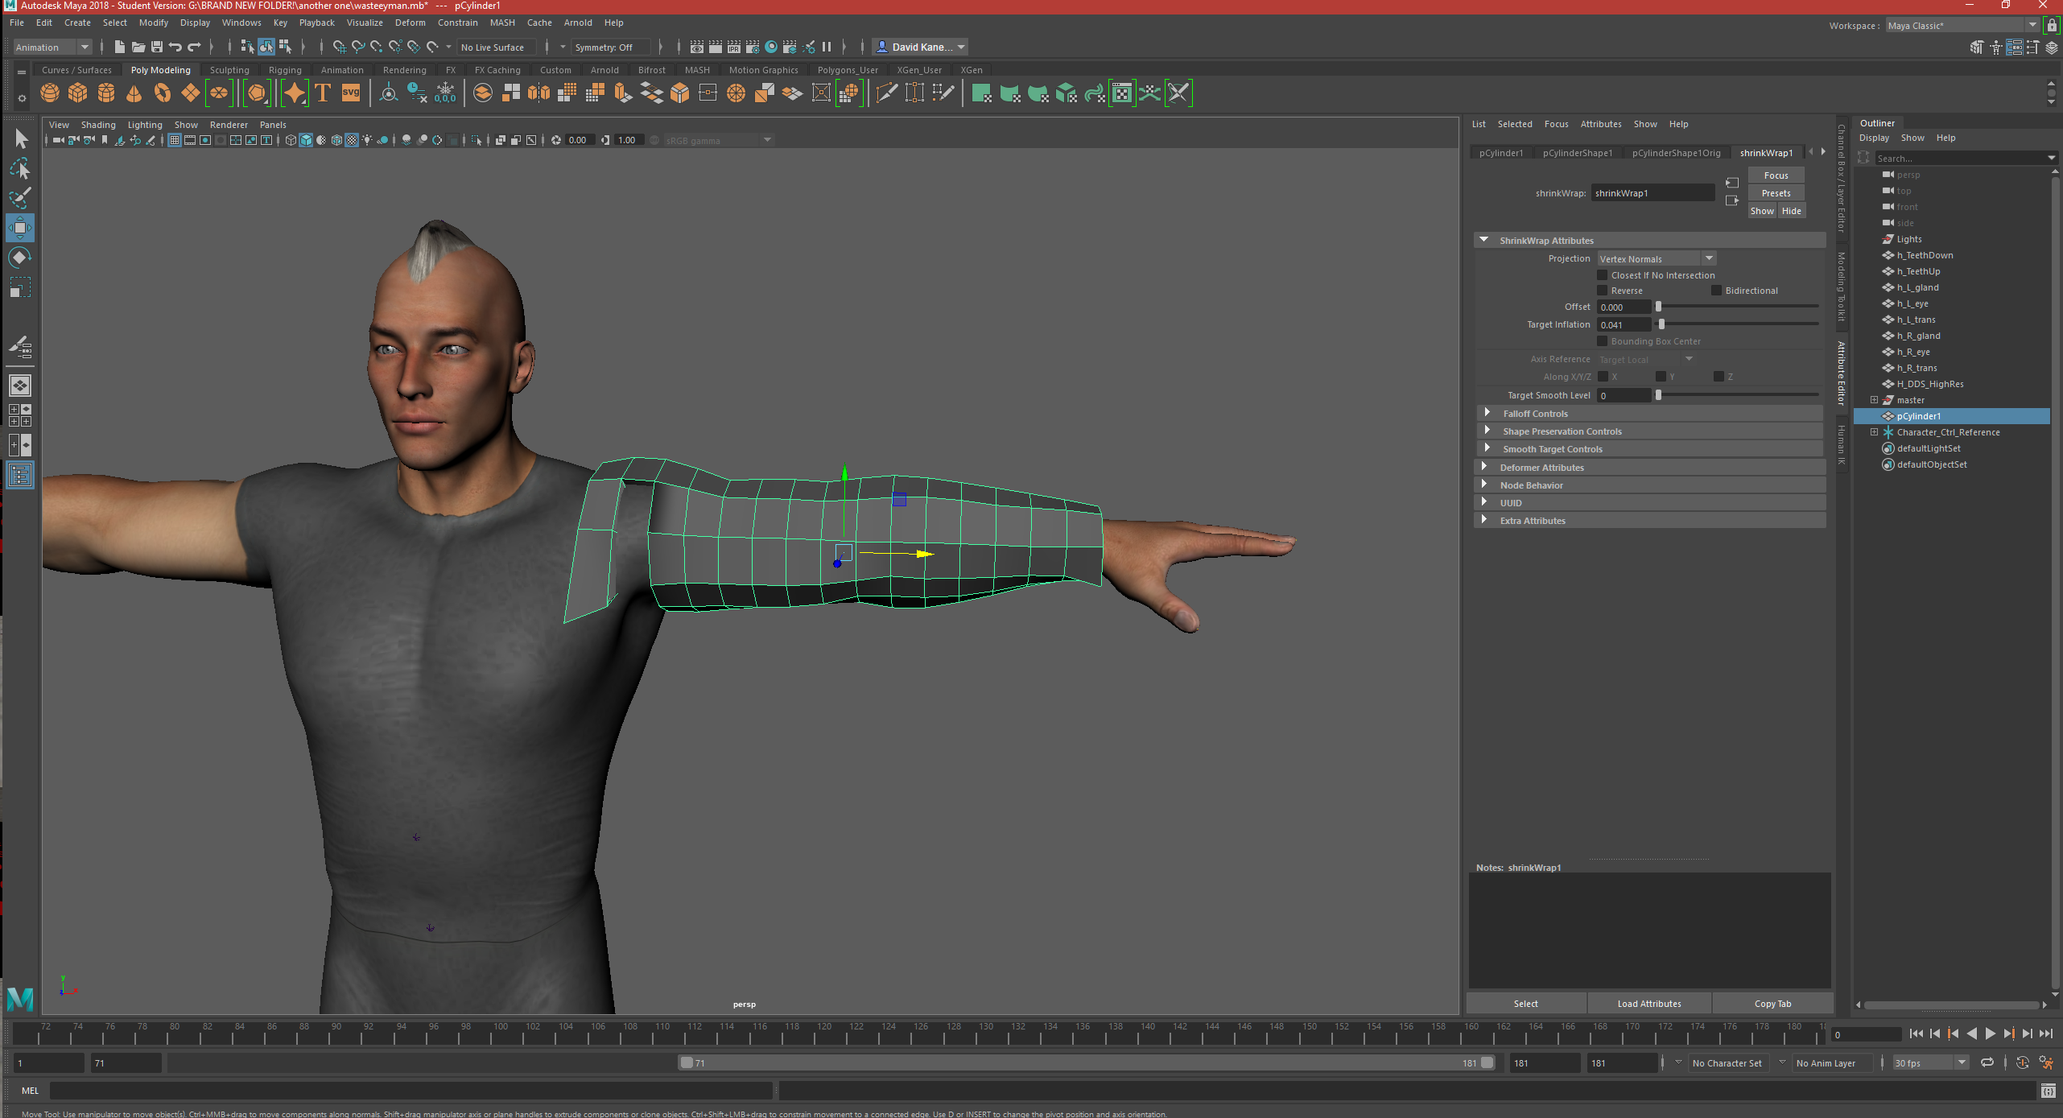Select the Polygon Sphere tool on the shelf
This screenshot has height=1118, width=2063.
(x=49, y=93)
